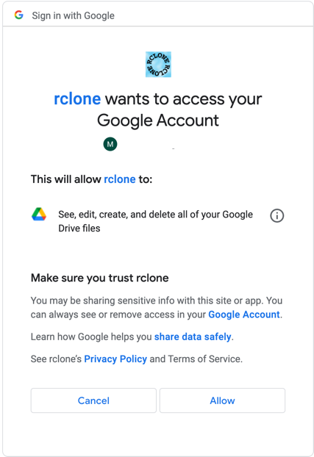Screen dimensions: 314x457
Task: Click rclone link in 'This will allow'
Action: 120,179
